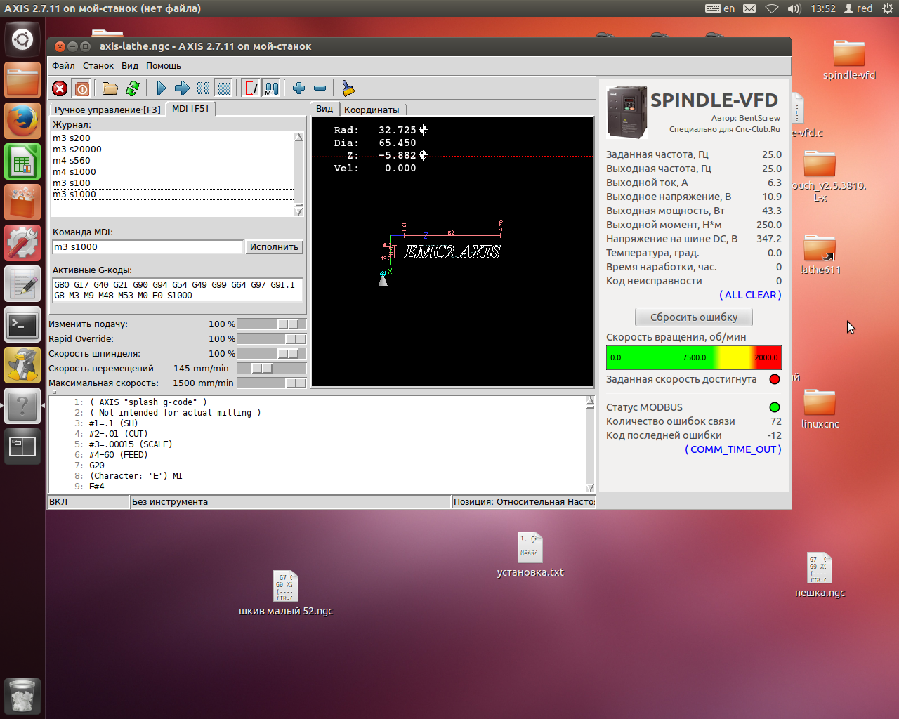The width and height of the screenshot is (899, 719).
Task: Click the G-code listing scrollbar down arrow
Action: coord(590,488)
